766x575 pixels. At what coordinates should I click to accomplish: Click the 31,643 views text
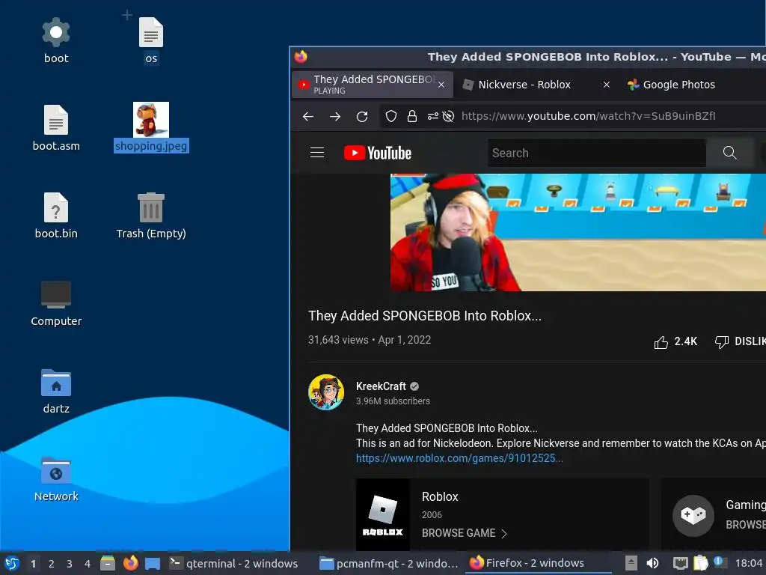[338, 340]
